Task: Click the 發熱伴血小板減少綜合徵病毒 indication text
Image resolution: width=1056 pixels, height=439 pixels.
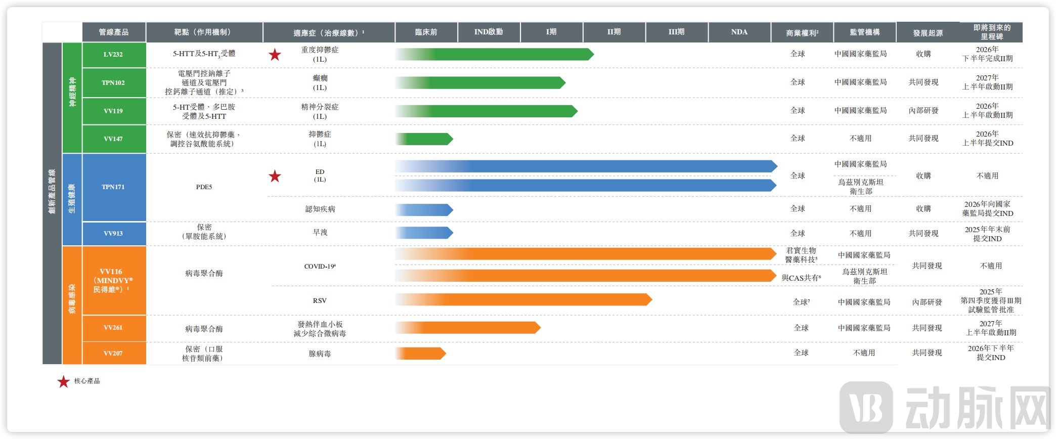Action: [x=320, y=329]
